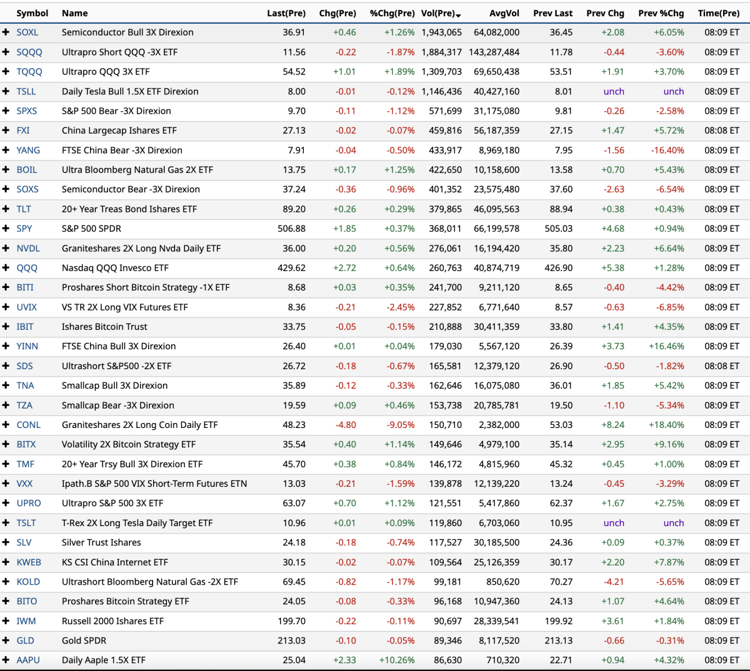Click the plus icon next to SPY
The image size is (750, 671).
(6, 229)
